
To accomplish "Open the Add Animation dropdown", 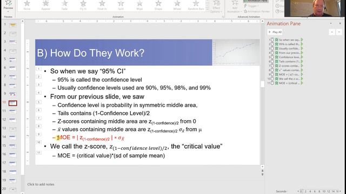I will 235,6.
